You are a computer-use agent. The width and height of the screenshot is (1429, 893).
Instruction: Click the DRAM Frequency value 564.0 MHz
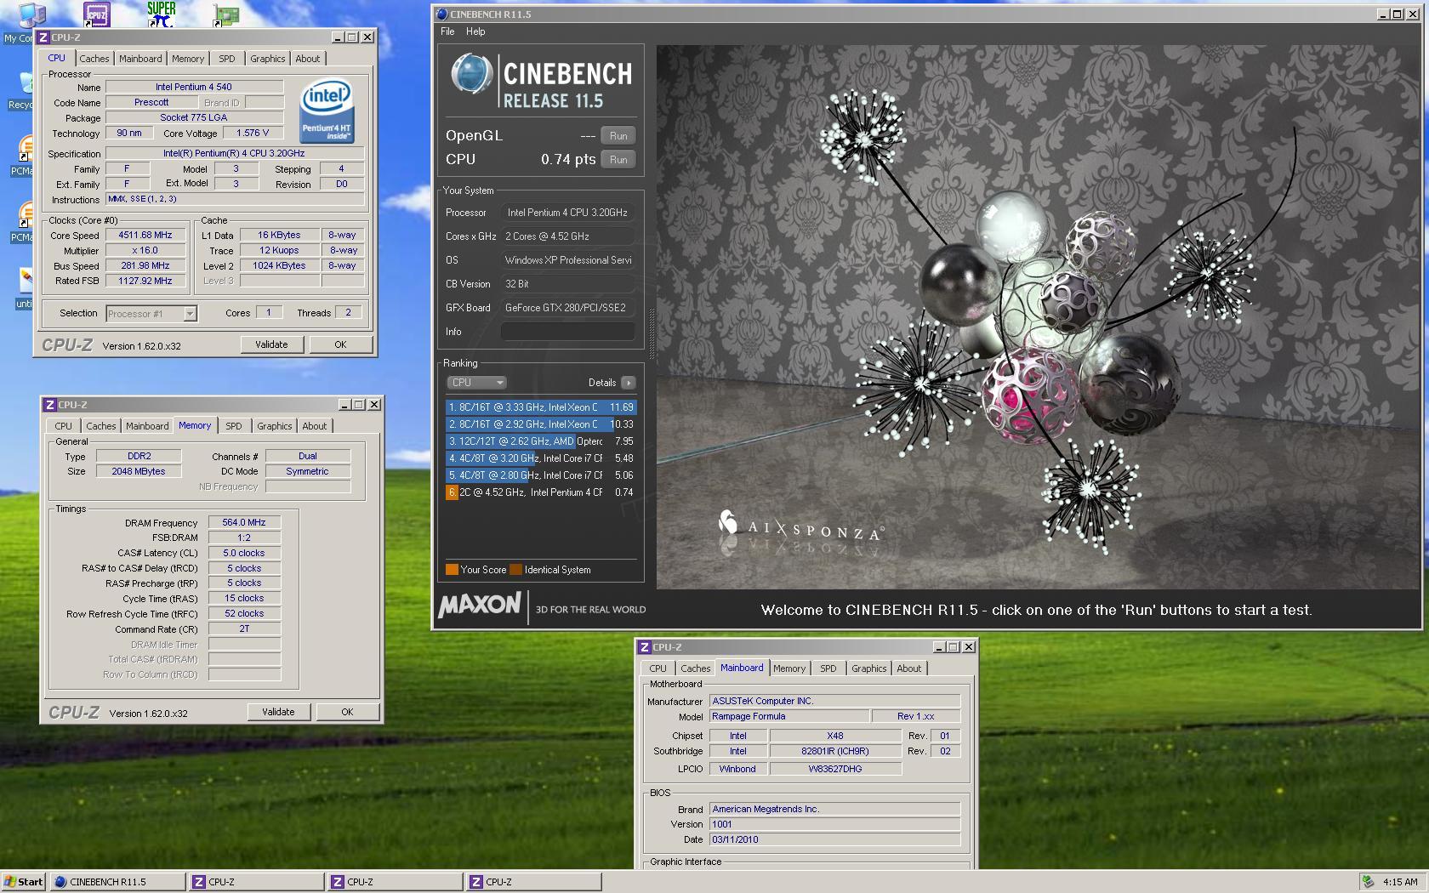tap(244, 523)
